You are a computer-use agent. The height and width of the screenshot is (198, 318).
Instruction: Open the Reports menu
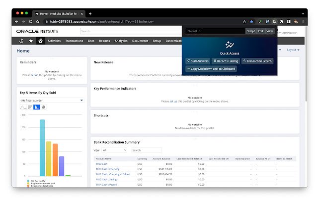[104, 41]
